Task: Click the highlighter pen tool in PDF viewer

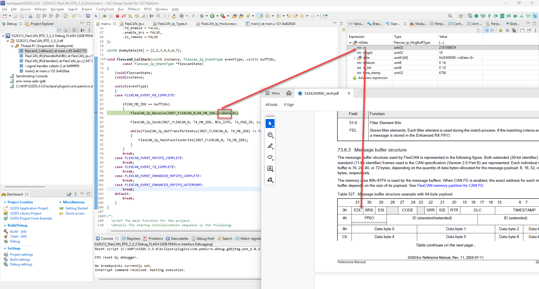Action: 270,146
